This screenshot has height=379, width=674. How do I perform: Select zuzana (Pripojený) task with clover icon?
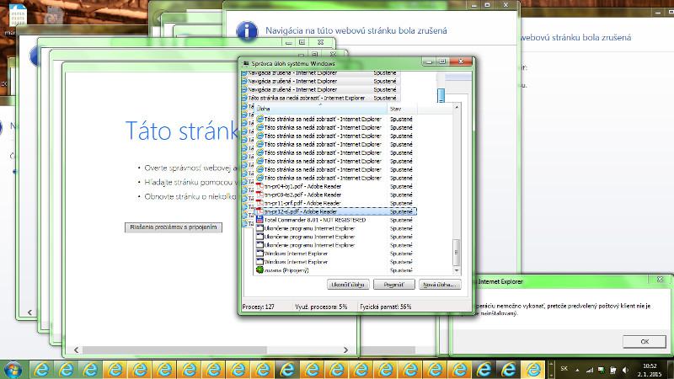[335, 270]
